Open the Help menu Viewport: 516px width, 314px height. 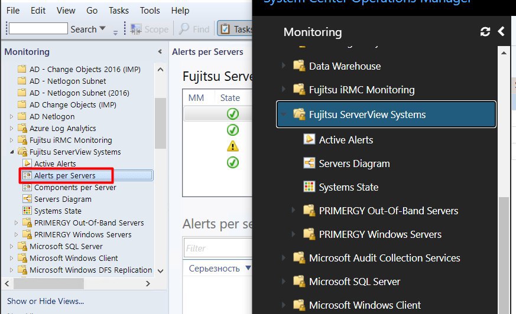(180, 11)
